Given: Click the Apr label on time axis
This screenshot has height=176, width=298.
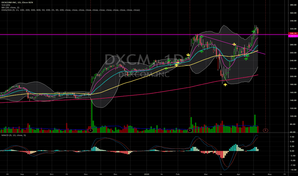Looking at the screenshot, I should pyautogui.click(x=238, y=174).
